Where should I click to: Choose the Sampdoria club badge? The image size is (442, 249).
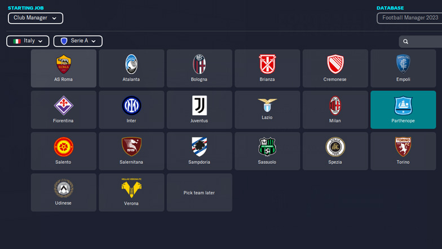200,147
